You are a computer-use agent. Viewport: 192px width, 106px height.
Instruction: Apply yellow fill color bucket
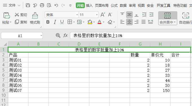coord(90,22)
